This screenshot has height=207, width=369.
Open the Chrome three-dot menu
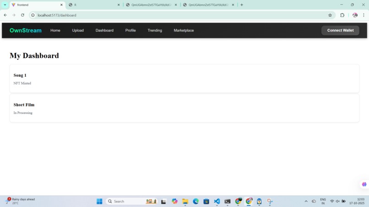(364, 15)
